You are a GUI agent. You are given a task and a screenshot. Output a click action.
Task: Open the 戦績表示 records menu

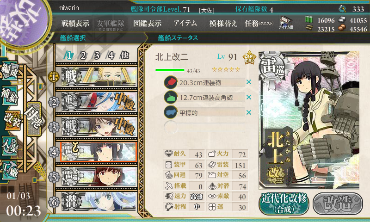(75, 23)
